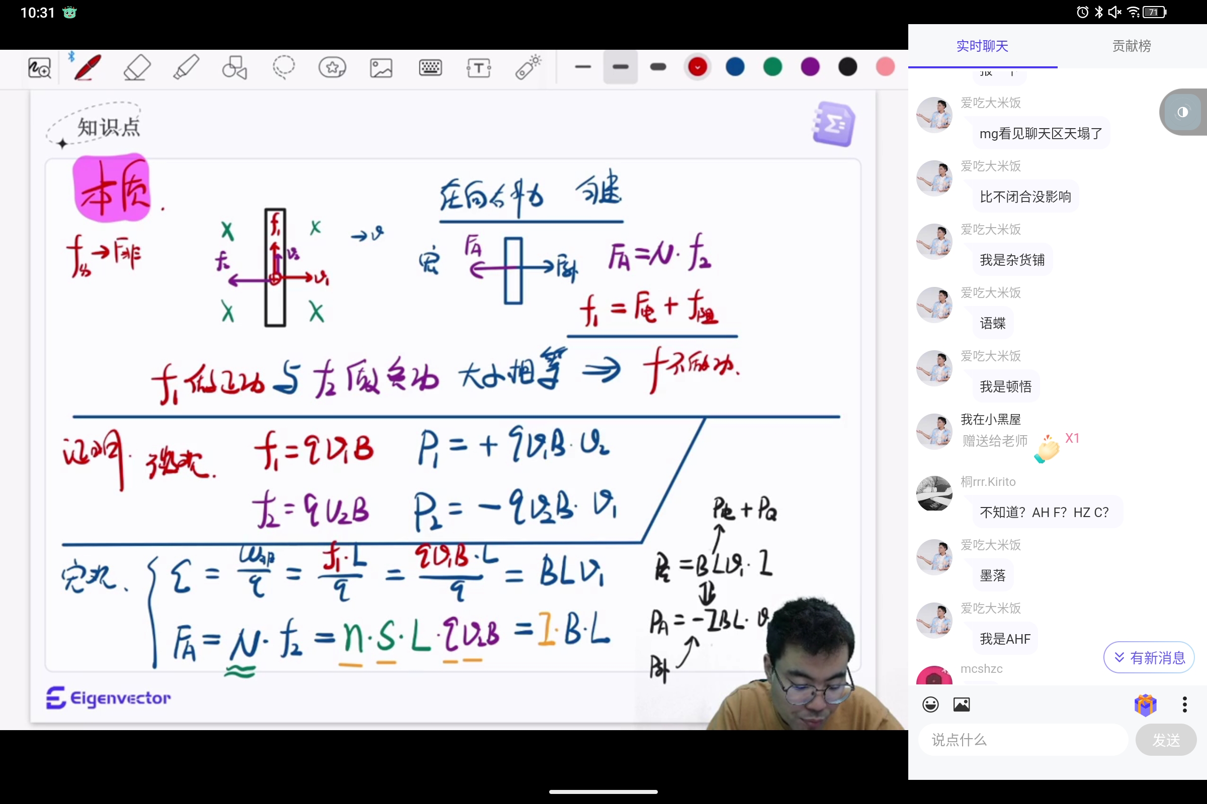Check the battery level indicator

[1155, 12]
